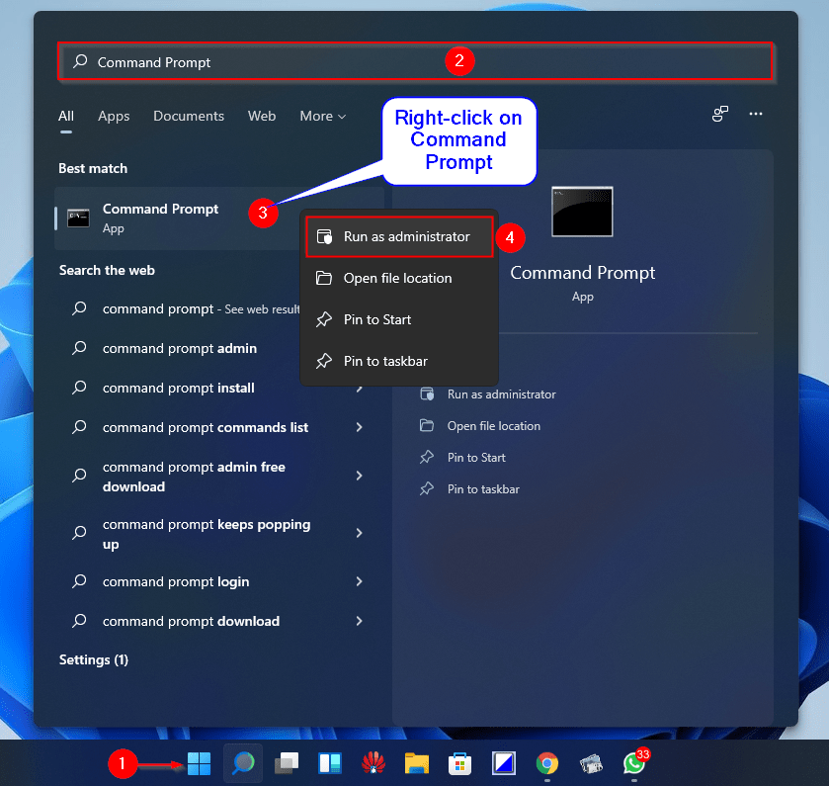
Task: Click the 'Best match' heading
Action: [x=93, y=168]
